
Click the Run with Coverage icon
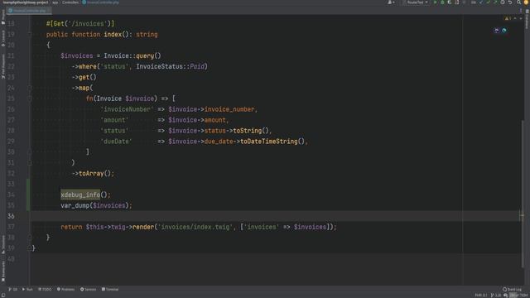[449, 2]
